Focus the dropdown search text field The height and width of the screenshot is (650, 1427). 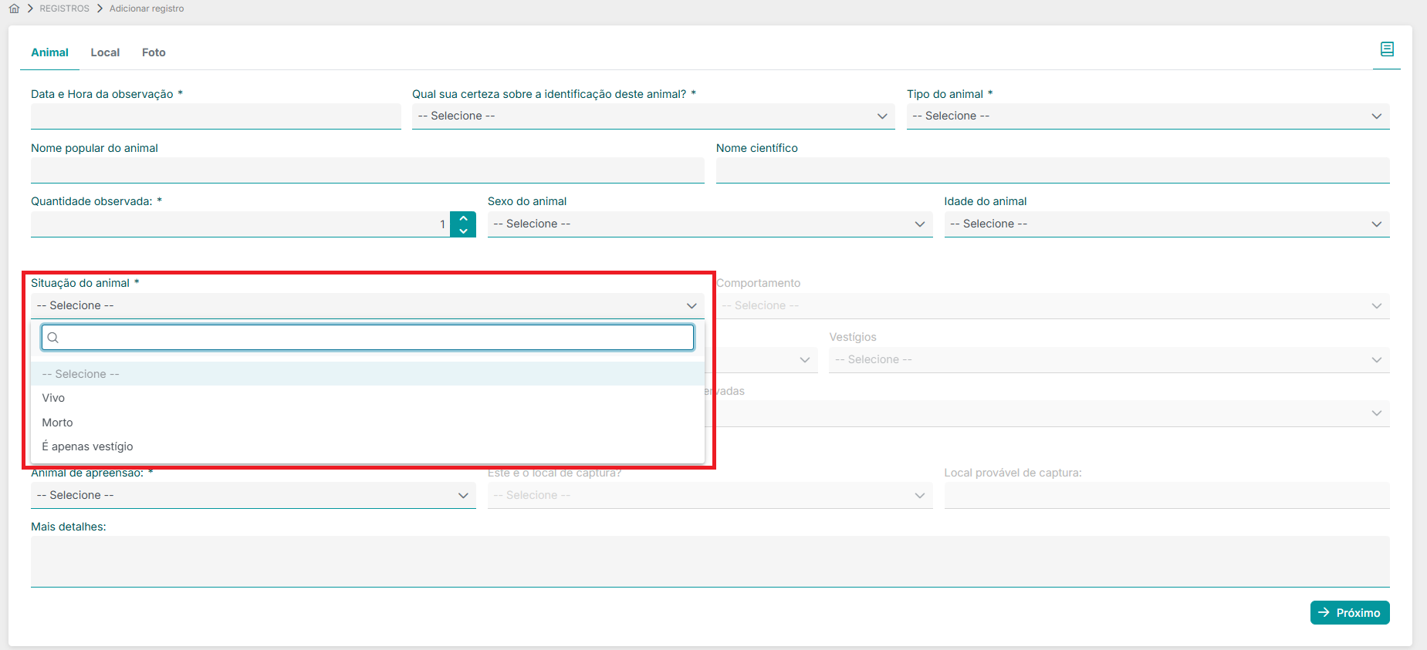(x=374, y=338)
